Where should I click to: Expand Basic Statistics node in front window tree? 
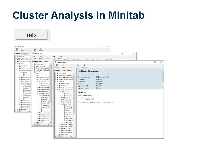click(57, 84)
